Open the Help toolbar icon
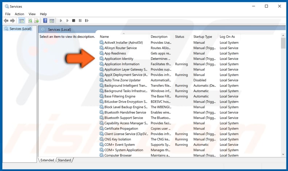 point(45,20)
